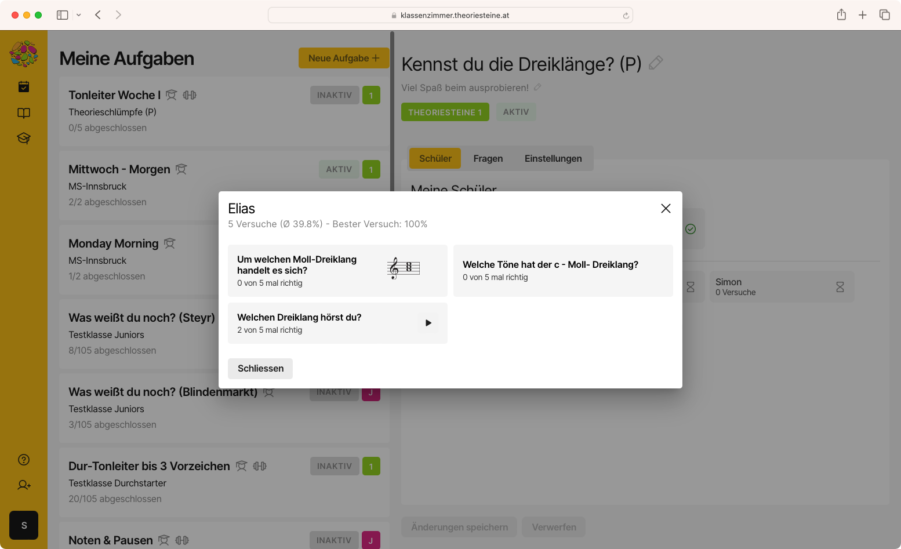Screen dimensions: 901x549
Task: Toggle the Safari sidebar button
Action: coord(62,15)
